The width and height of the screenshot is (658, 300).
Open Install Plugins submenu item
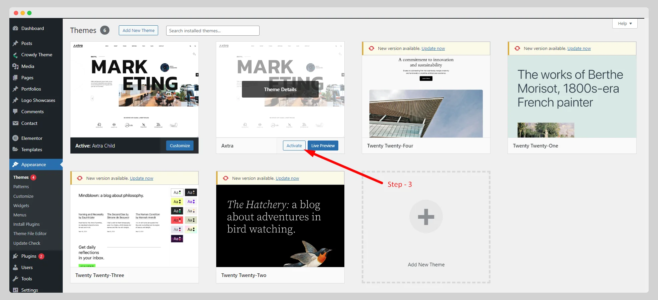(x=26, y=224)
